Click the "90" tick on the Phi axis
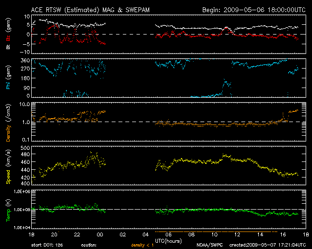The height and width of the screenshot is (249, 312). tap(27, 88)
